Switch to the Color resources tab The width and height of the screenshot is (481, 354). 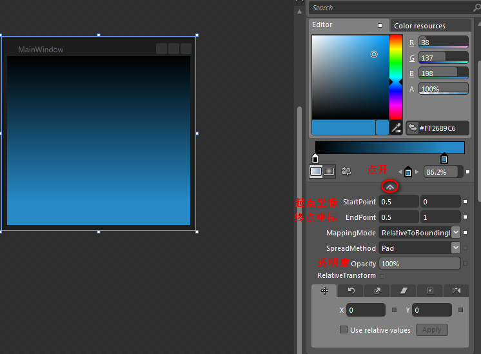pyautogui.click(x=420, y=26)
